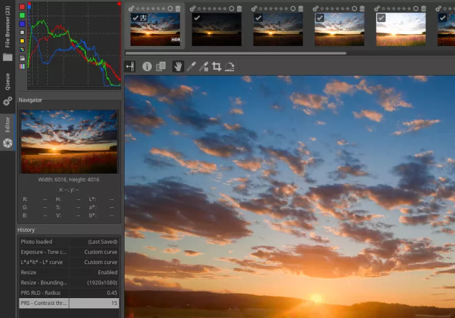Toggle red channel histogram display
Screen dimensions: 455x318
point(22,7)
